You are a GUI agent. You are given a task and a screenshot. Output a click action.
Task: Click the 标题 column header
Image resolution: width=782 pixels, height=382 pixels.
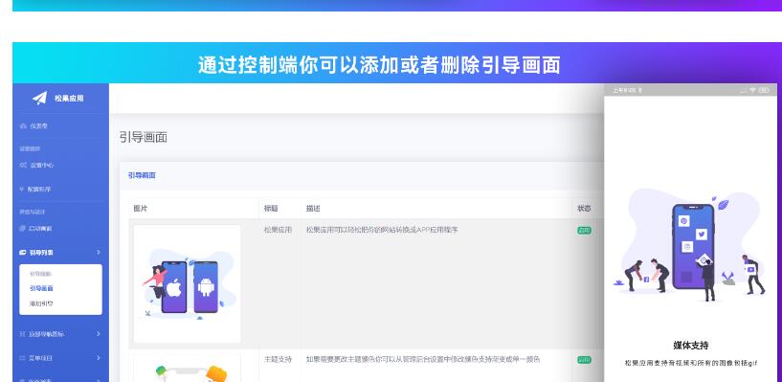(x=271, y=209)
